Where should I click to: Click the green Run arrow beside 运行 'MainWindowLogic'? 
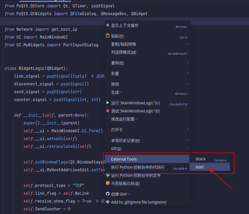(108, 103)
